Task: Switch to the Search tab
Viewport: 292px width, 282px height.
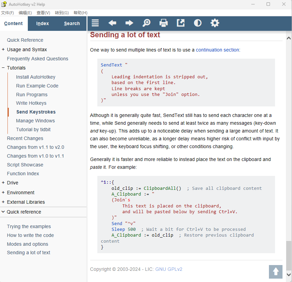Action: click(72, 23)
